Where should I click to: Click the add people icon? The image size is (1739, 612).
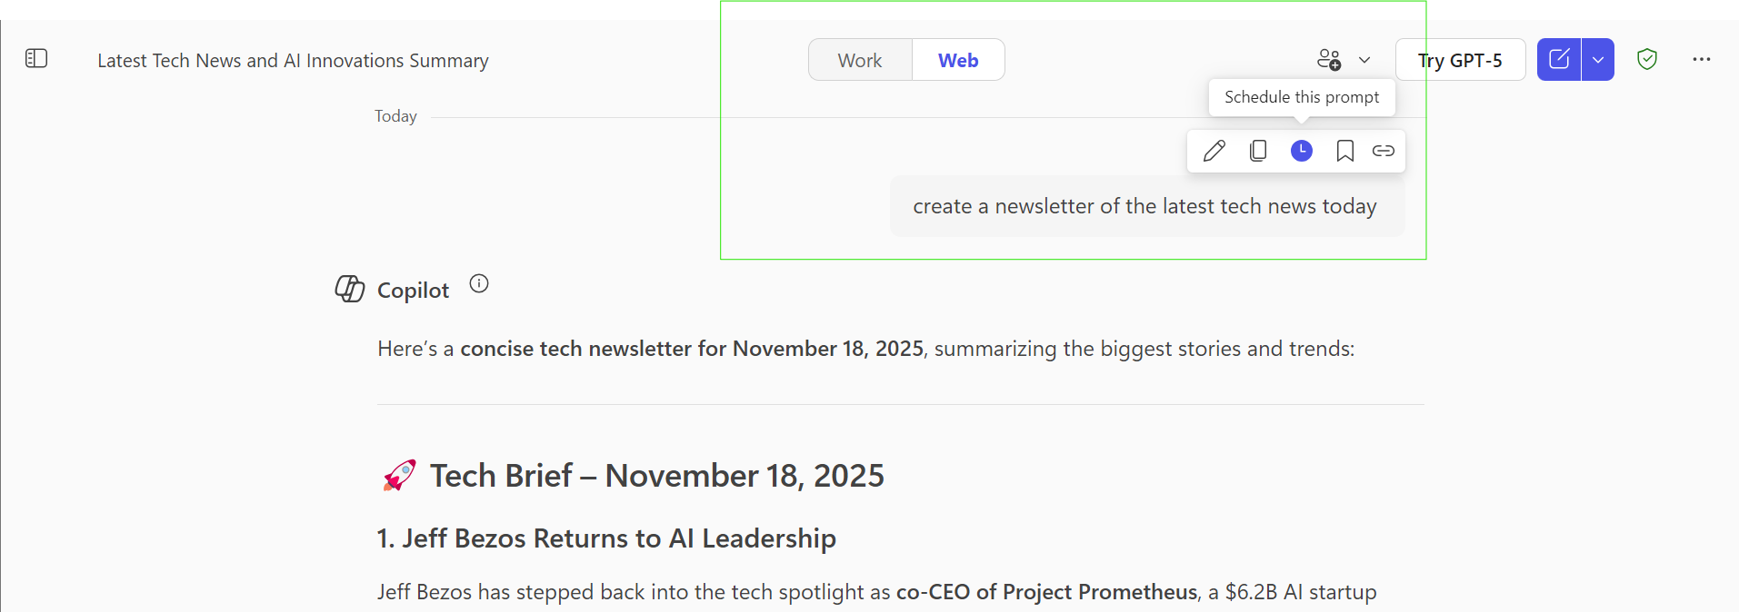click(x=1329, y=60)
